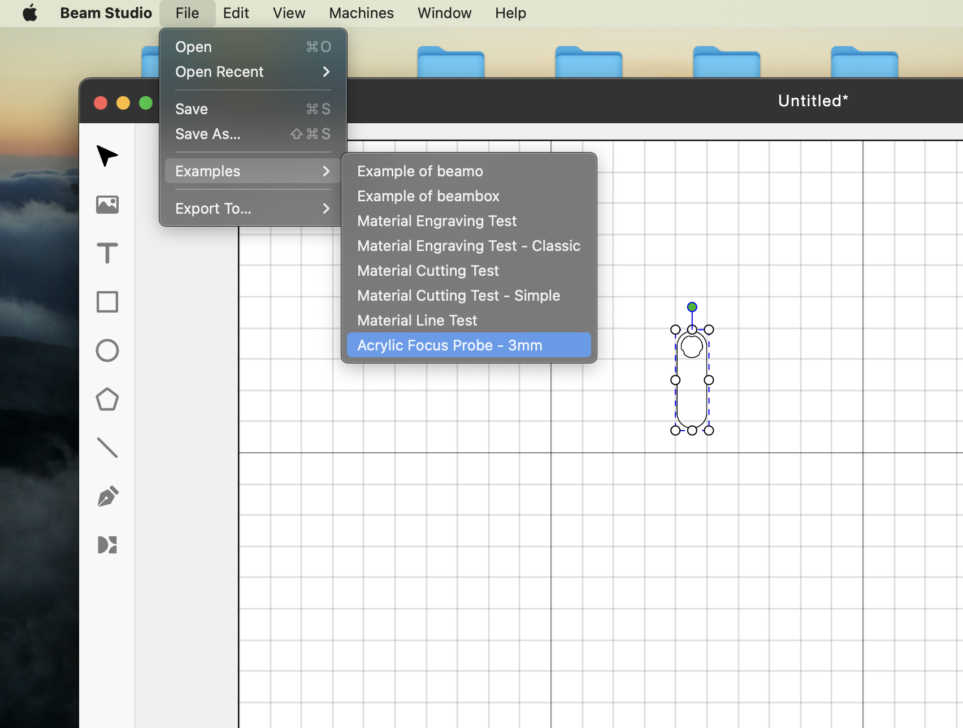The height and width of the screenshot is (728, 963).
Task: Open the Machines menu
Action: [361, 12]
